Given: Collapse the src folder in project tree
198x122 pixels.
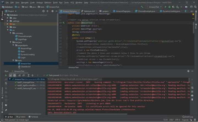Looking at the screenshot, I should pyautogui.click(x=8, y=30).
